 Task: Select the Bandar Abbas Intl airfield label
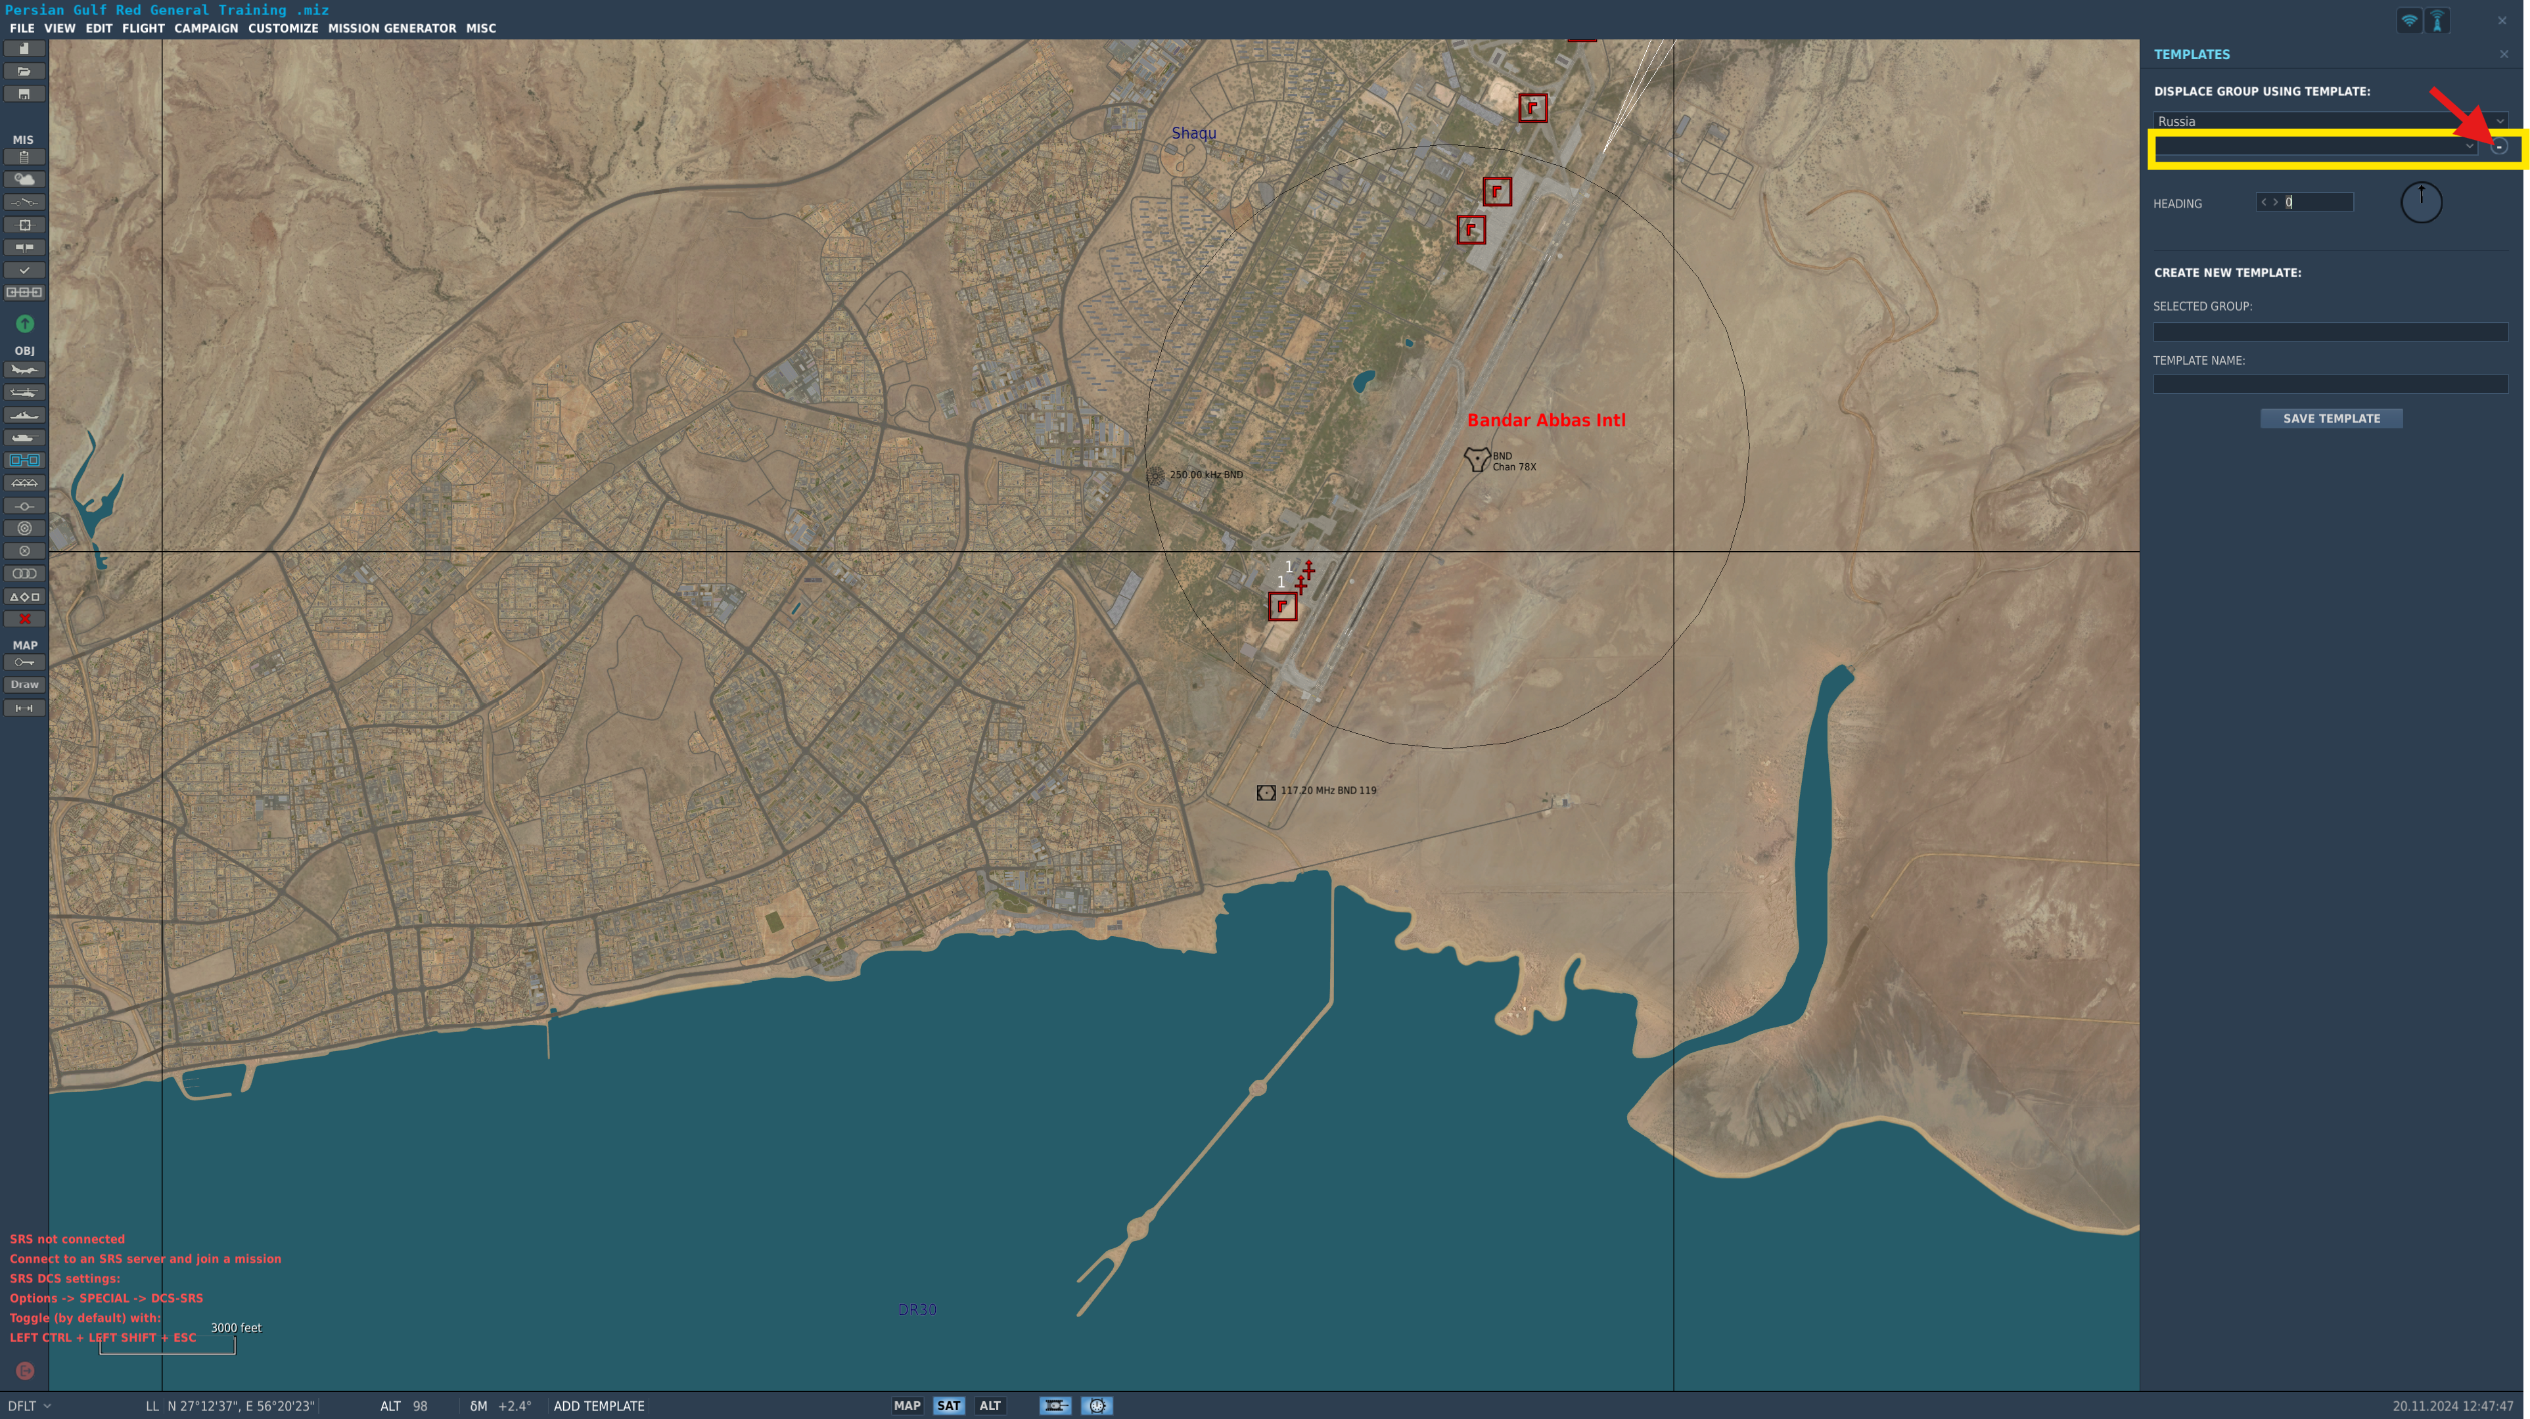pyautogui.click(x=1546, y=420)
